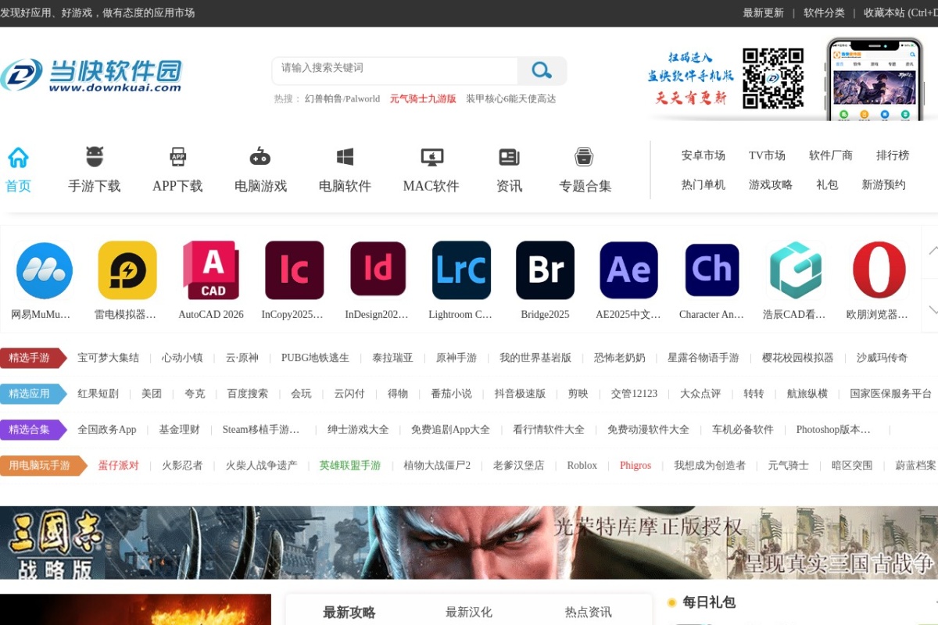The height and width of the screenshot is (625, 938).
Task: Click the 当快软件园 site logo
Action: pos(91,75)
